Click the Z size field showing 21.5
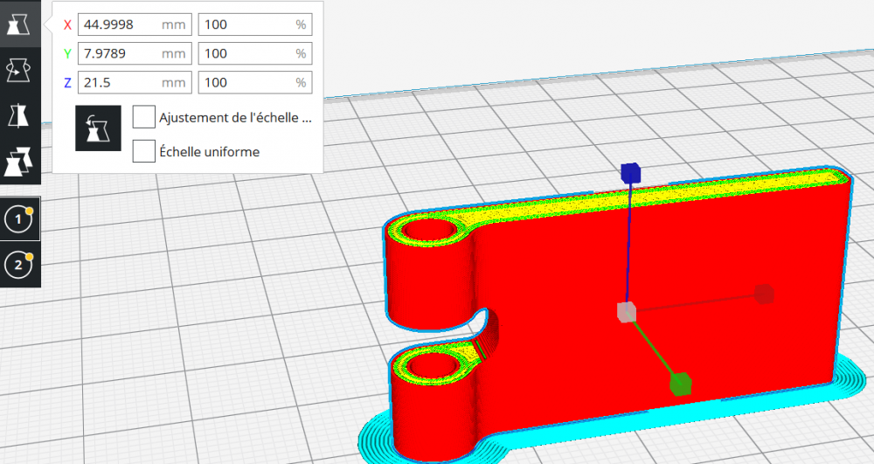Viewport: 874px width, 464px height. pyautogui.click(x=135, y=82)
